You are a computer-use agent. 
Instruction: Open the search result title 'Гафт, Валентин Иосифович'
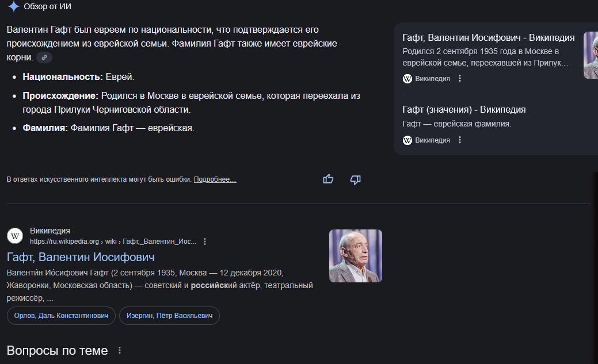(81, 257)
